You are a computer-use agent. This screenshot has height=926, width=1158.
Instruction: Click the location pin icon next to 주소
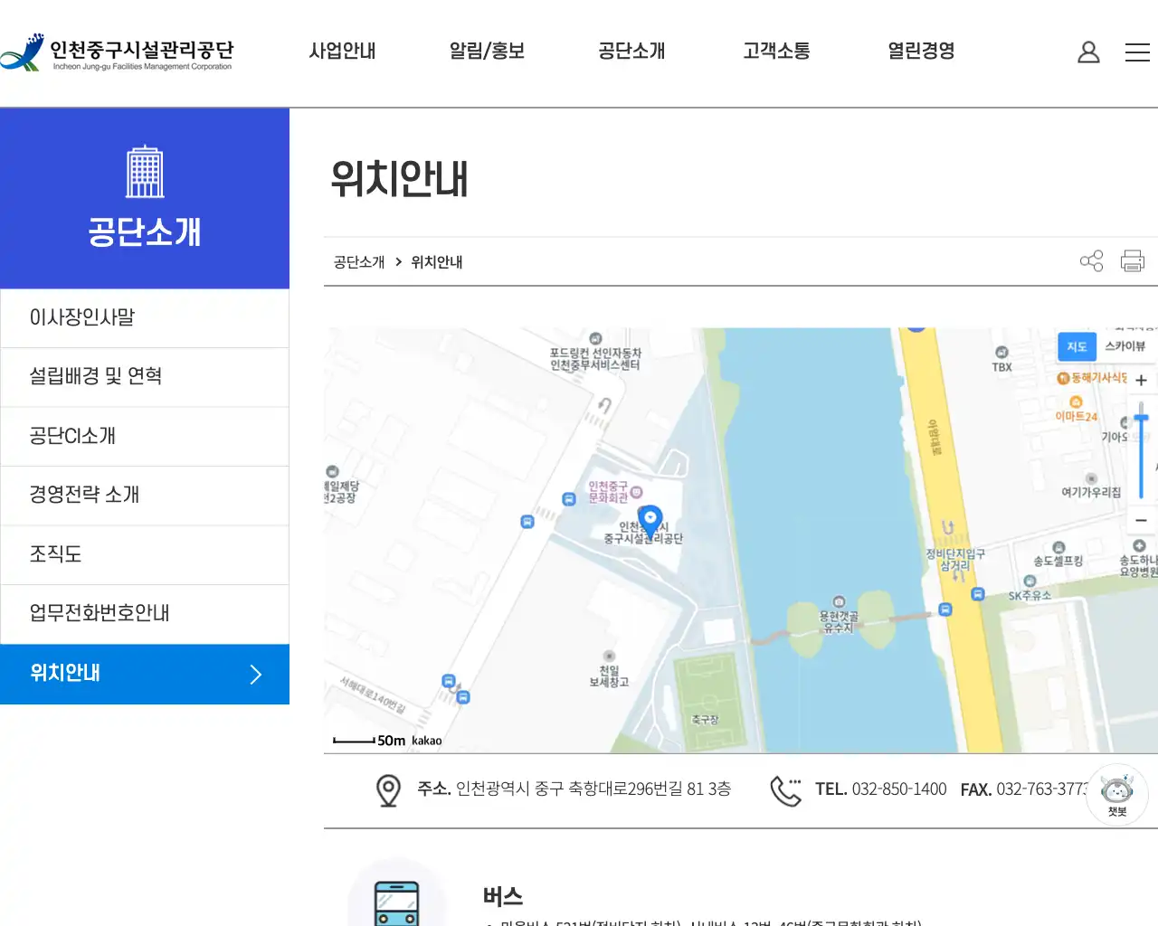pyautogui.click(x=387, y=789)
